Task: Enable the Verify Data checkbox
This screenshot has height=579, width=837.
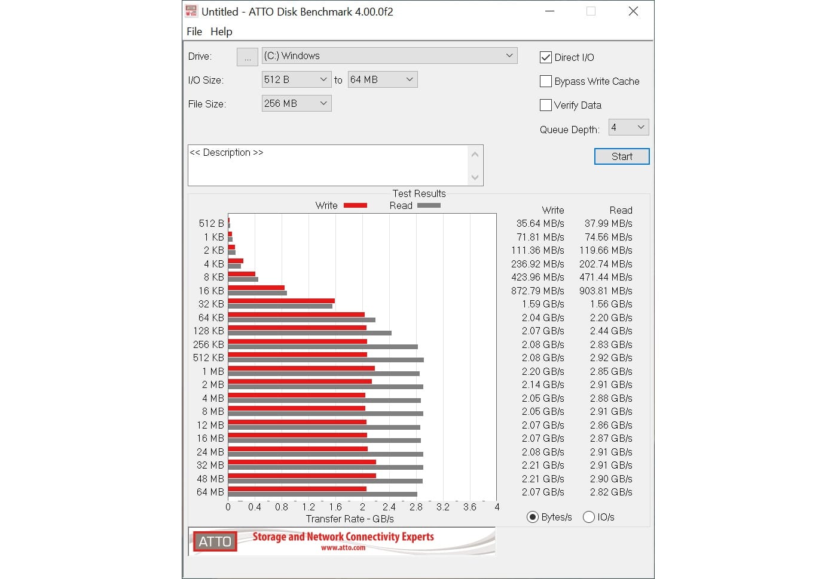Action: click(x=545, y=105)
